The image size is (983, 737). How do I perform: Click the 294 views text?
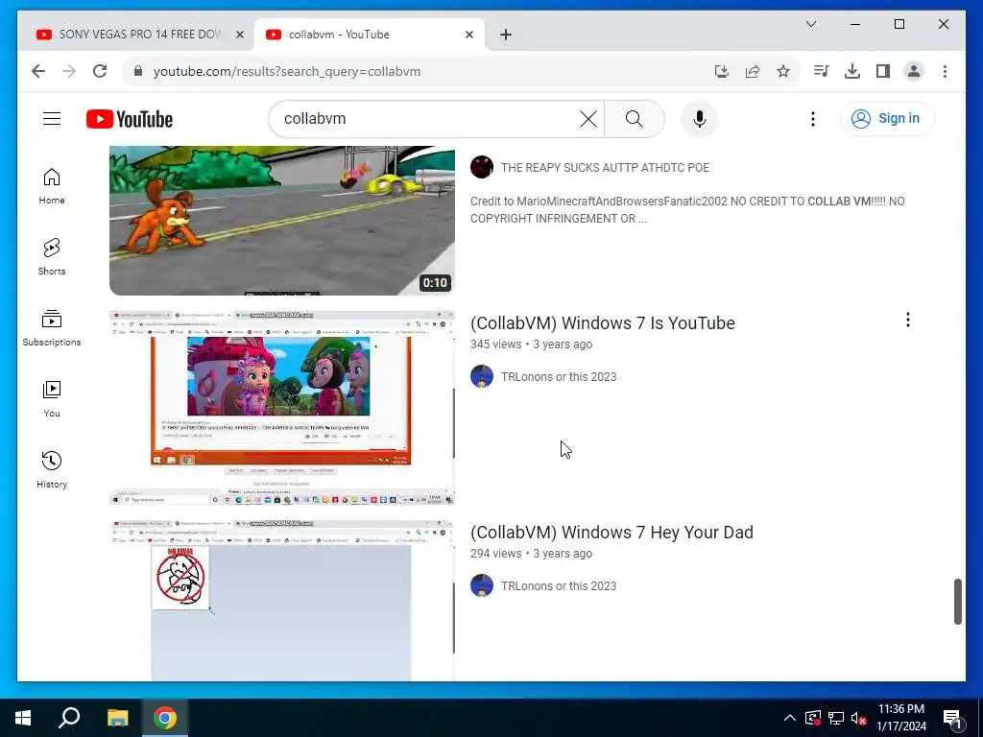coord(496,554)
